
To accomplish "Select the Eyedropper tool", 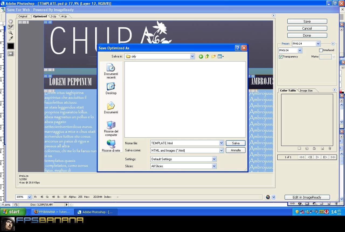I will (x=11, y=38).
